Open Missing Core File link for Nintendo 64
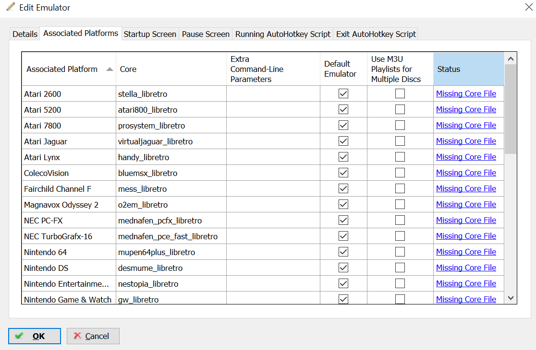This screenshot has width=536, height=350. click(466, 252)
